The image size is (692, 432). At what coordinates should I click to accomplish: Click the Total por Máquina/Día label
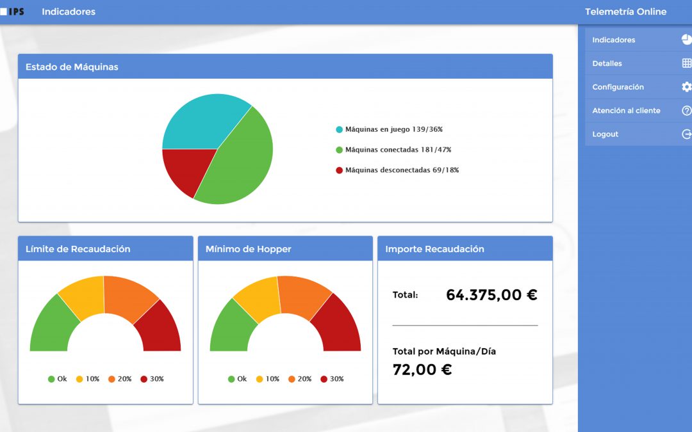[444, 351]
